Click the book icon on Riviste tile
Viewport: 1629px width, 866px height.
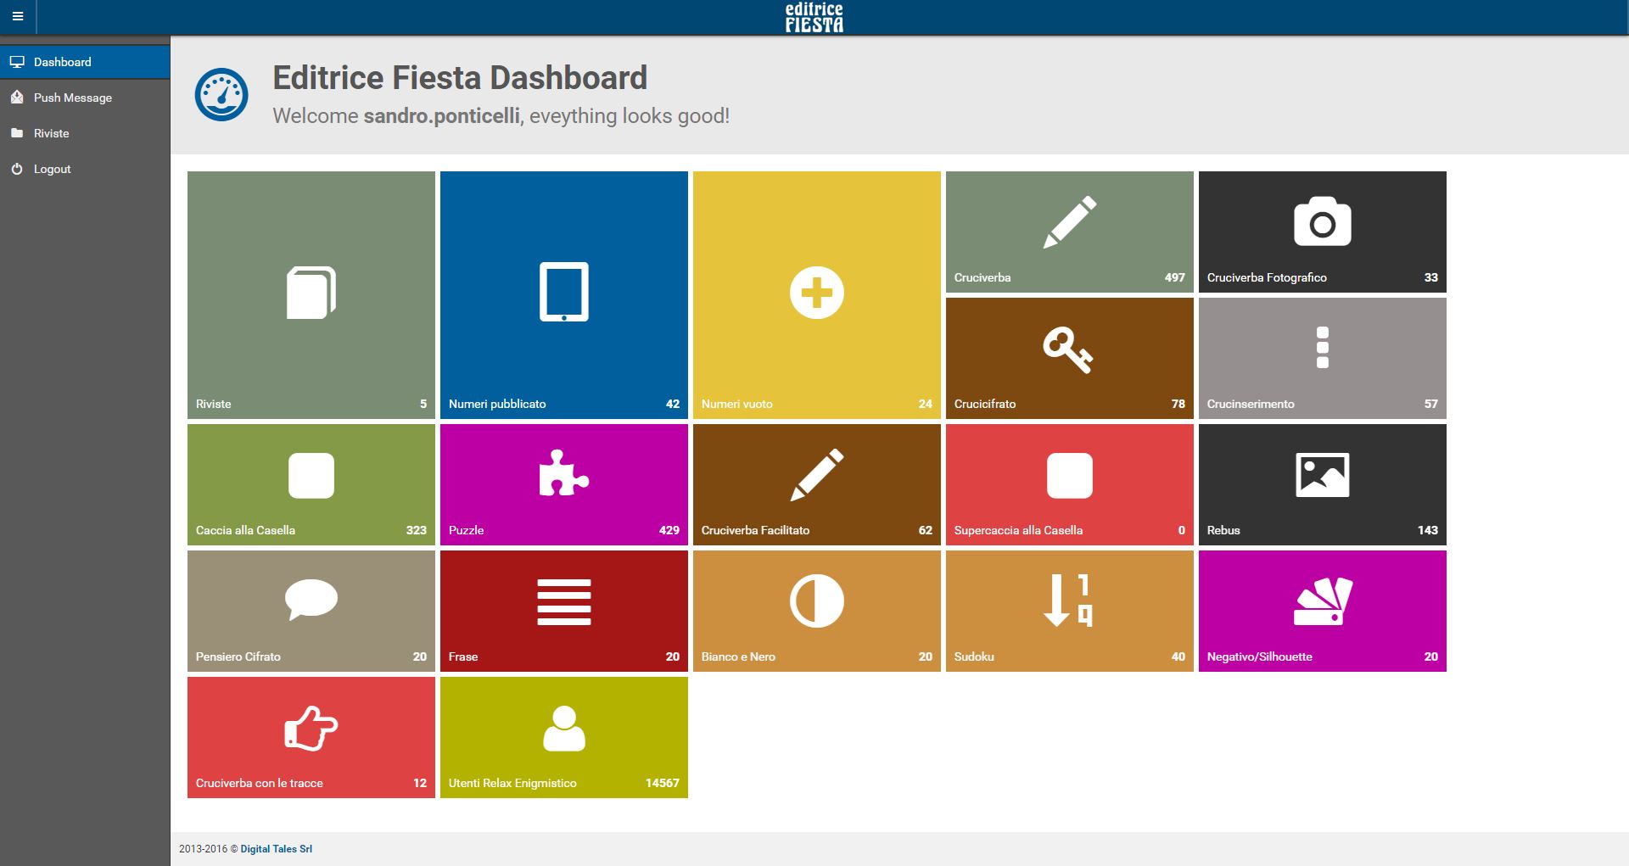311,293
